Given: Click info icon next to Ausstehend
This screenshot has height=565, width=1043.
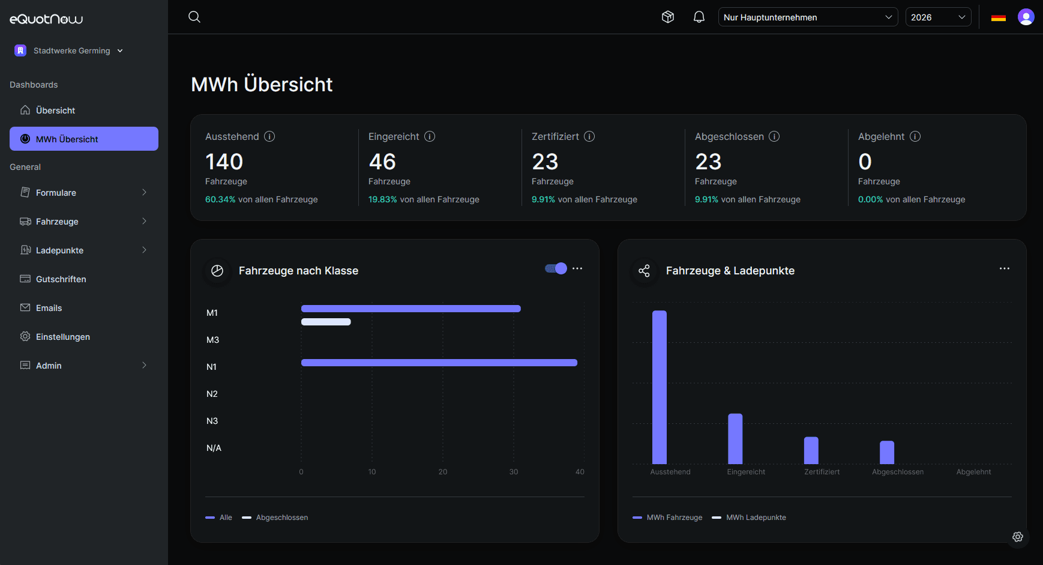Looking at the screenshot, I should (269, 136).
